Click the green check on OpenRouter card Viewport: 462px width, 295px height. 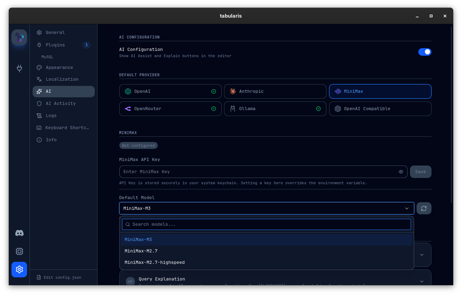214,109
